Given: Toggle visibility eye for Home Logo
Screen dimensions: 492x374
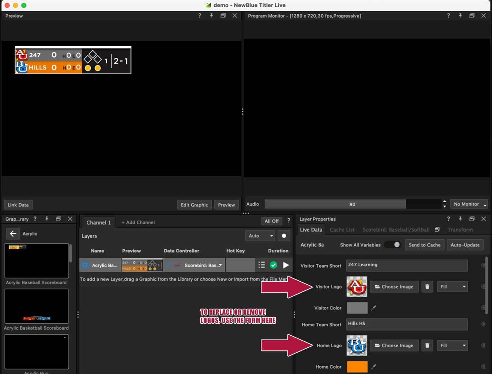Looking at the screenshot, I should pos(483,345).
